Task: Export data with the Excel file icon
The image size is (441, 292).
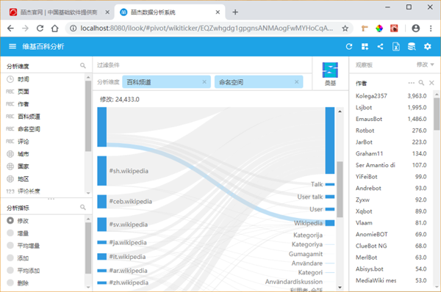Action: tap(396, 47)
